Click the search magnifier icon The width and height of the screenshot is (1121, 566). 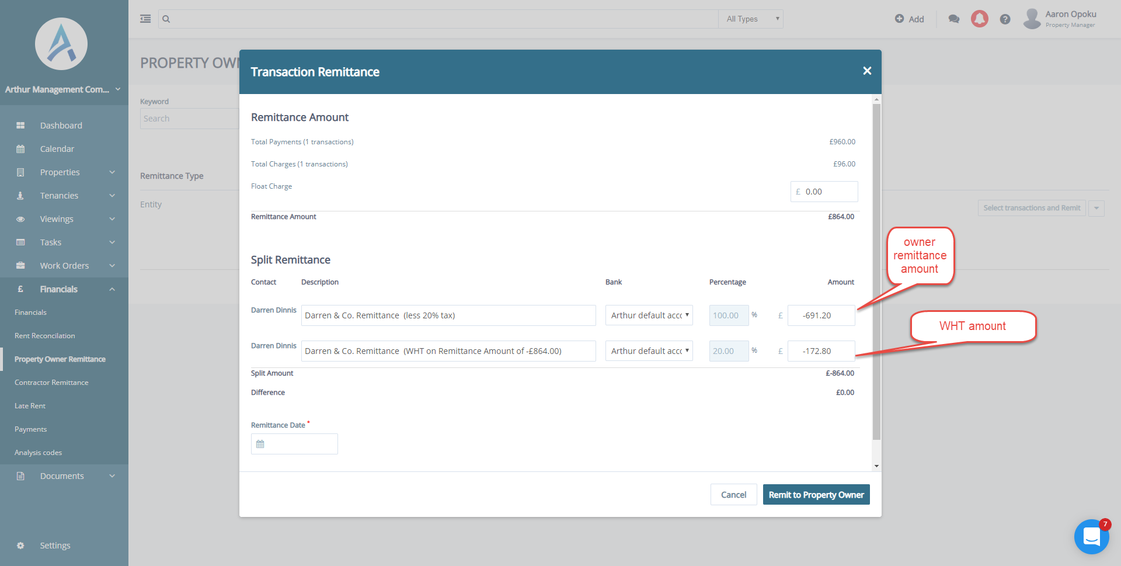click(166, 19)
